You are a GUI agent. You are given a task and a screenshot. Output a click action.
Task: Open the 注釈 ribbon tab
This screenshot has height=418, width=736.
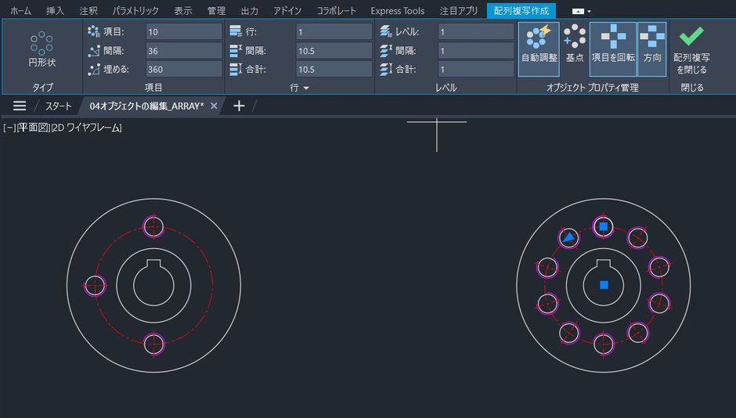coord(88,11)
